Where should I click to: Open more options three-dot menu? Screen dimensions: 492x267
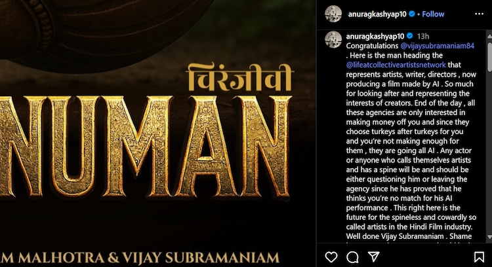(479, 14)
